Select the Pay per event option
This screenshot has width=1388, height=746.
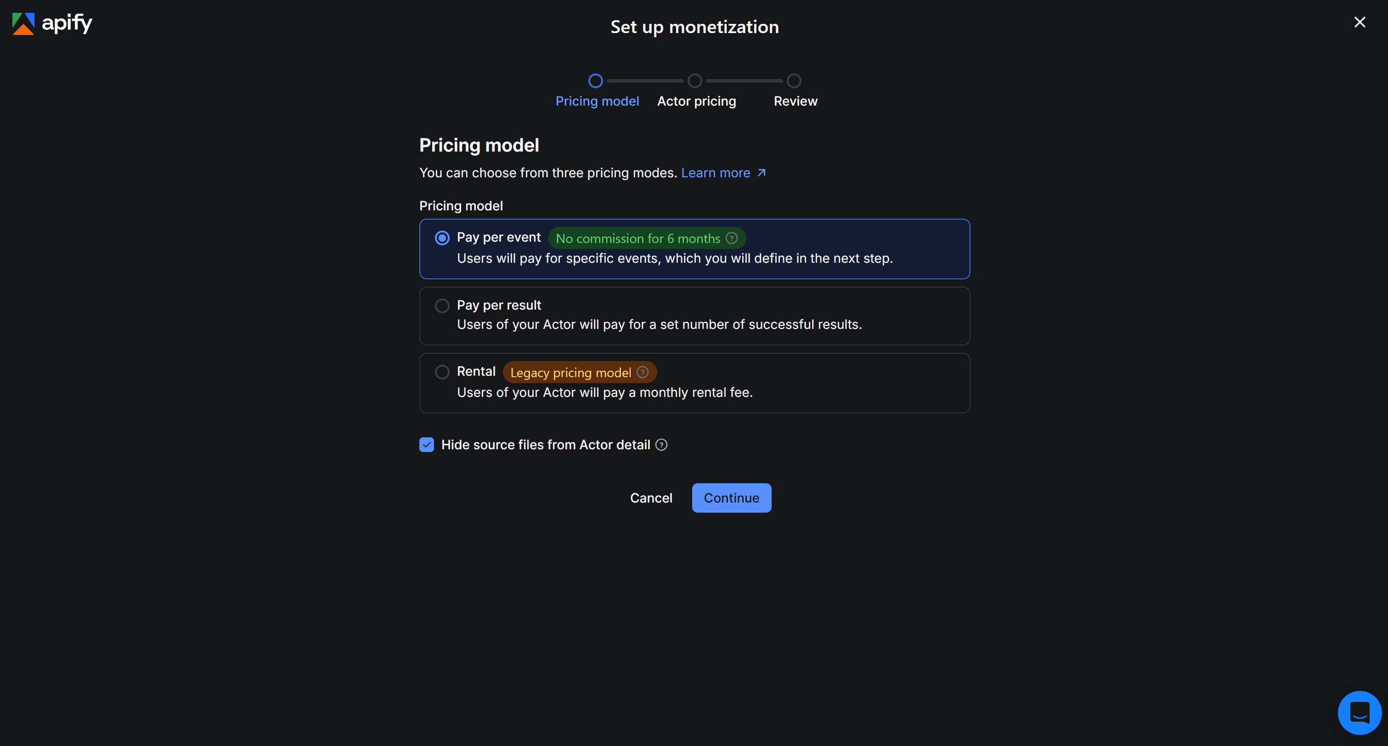click(442, 237)
